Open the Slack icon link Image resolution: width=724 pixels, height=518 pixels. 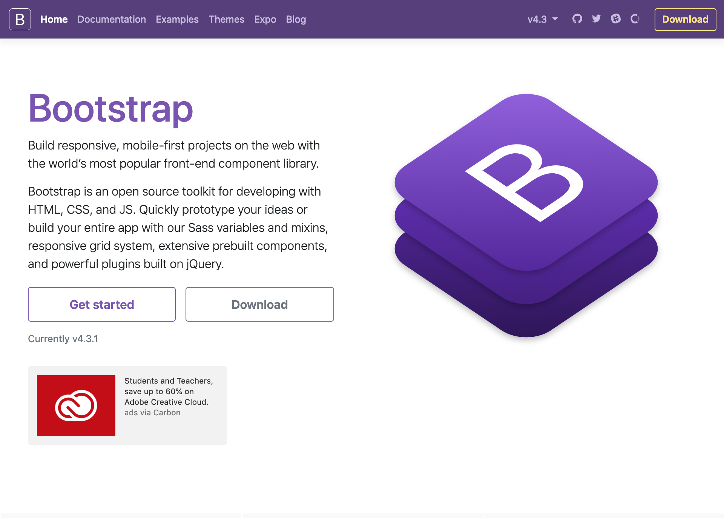coord(615,19)
